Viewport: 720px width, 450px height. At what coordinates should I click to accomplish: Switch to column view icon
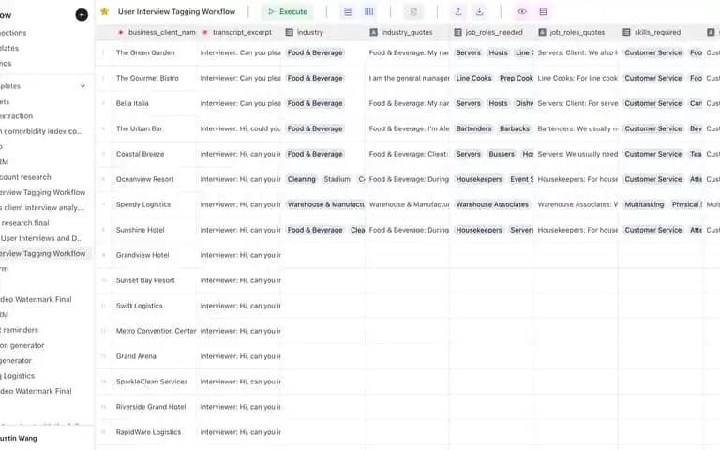368,11
